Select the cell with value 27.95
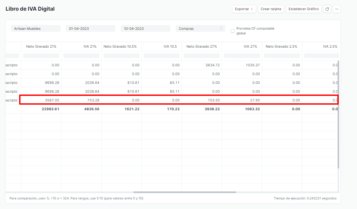 point(242,100)
